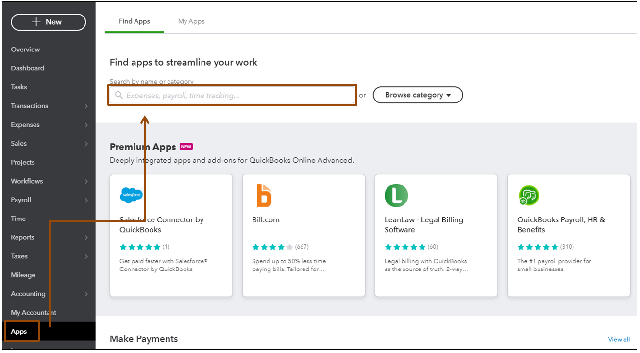Image resolution: width=640 pixels, height=353 pixels.
Task: Click View all link for Make Payments
Action: tap(619, 339)
